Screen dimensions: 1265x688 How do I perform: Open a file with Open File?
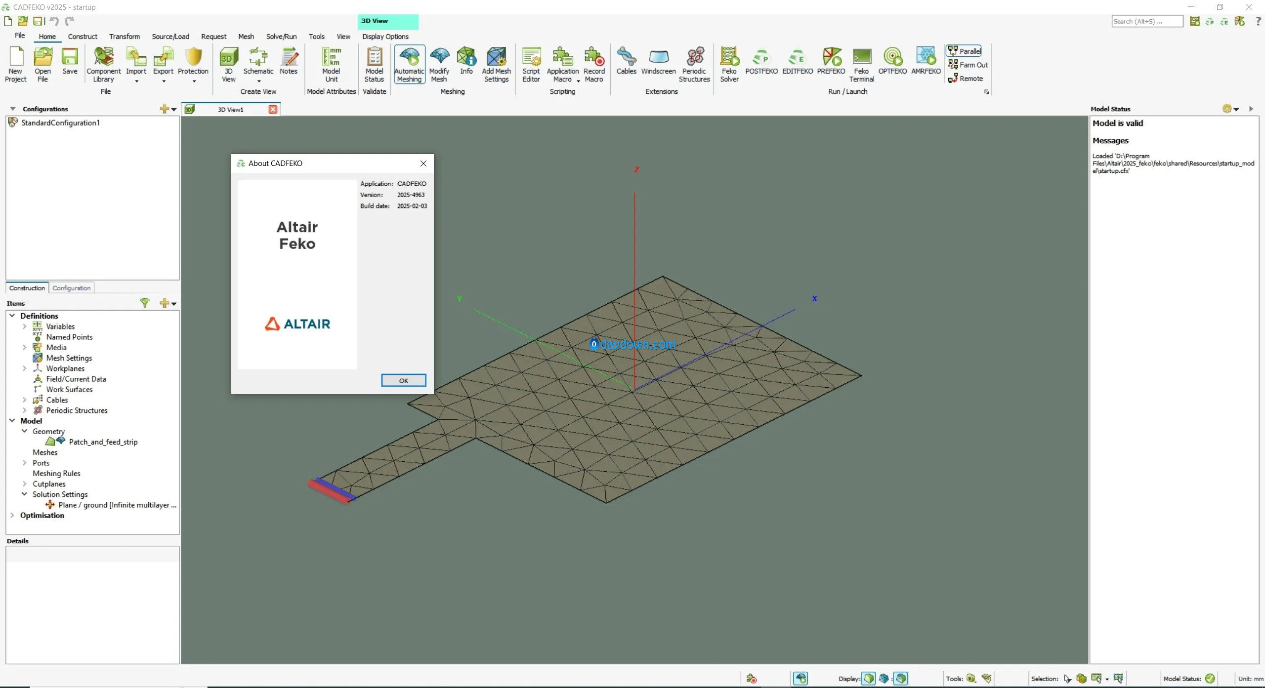43,65
